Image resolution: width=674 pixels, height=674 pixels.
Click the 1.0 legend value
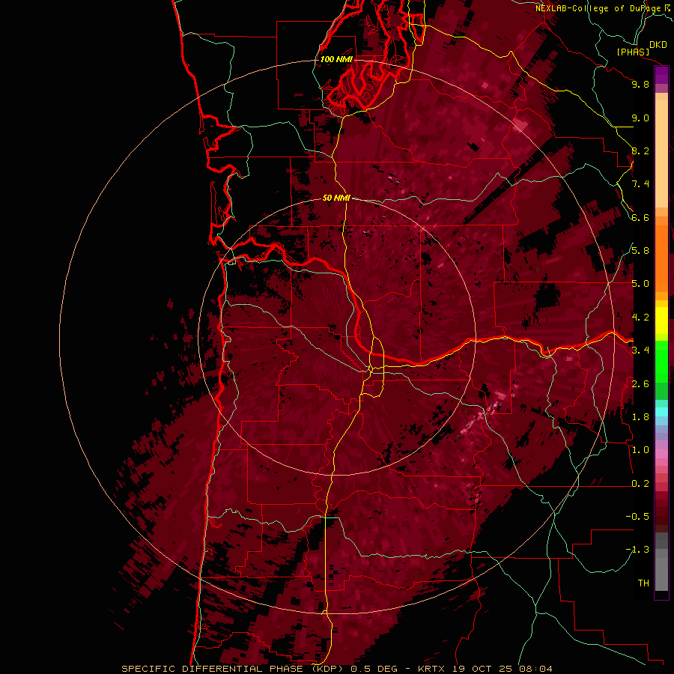(640, 450)
